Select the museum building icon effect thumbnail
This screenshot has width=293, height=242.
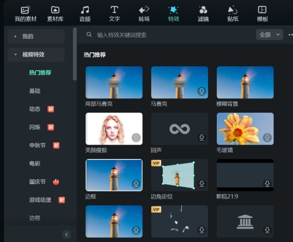[245, 222]
